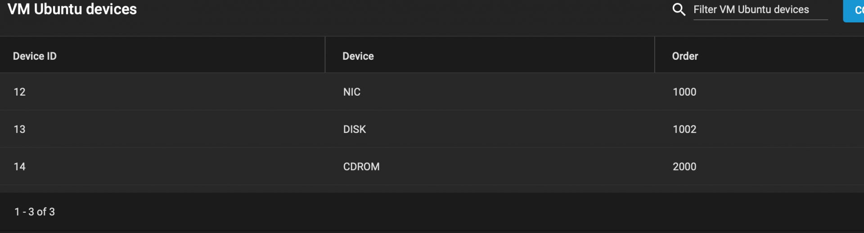Select the CDROM device cell
This screenshot has height=233, width=864.
(x=361, y=167)
